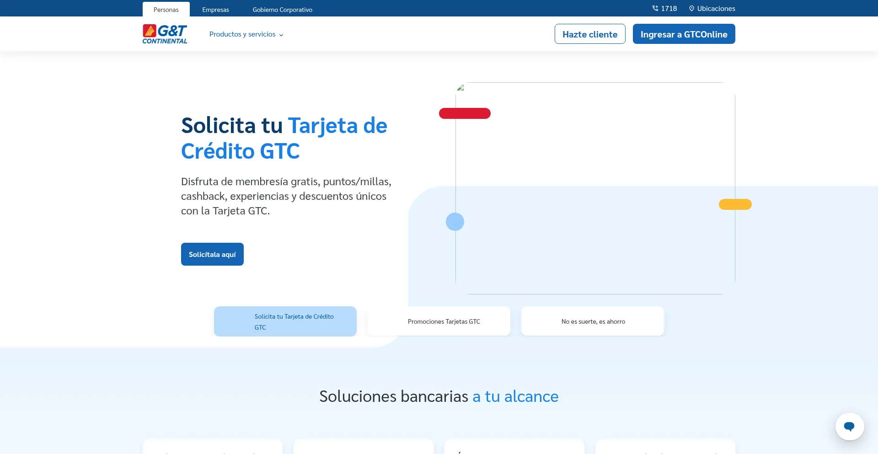Screen dimensions: 878x454
Task: Click the yellow bar graphic on banner
Action: 734,204
